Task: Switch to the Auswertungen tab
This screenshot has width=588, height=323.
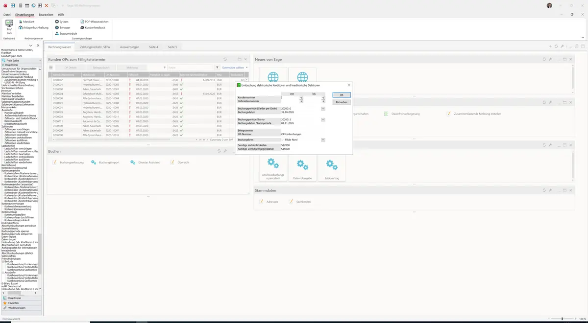Action: click(129, 47)
